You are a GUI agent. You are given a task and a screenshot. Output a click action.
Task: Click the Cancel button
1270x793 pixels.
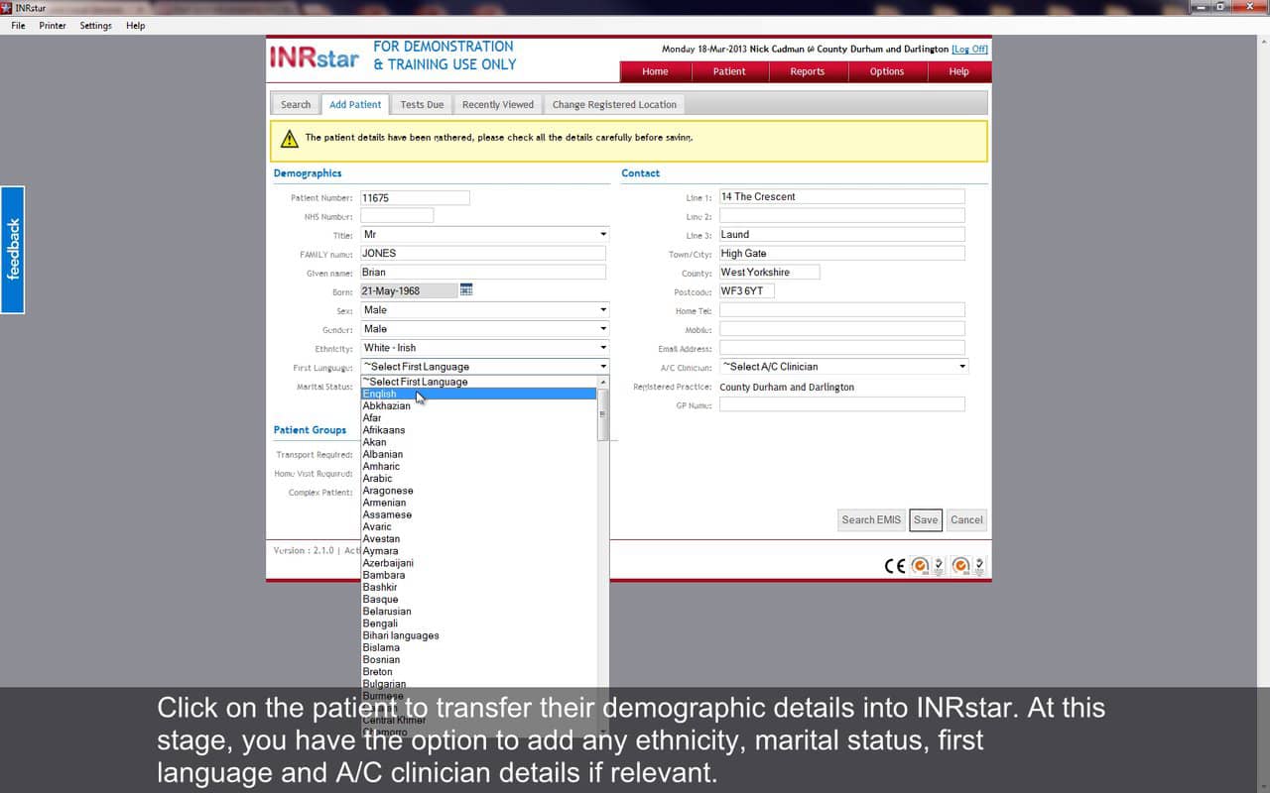pyautogui.click(x=966, y=519)
